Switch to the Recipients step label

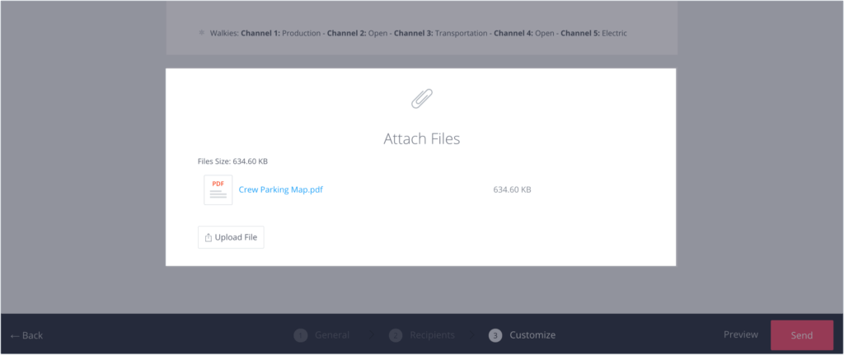433,335
